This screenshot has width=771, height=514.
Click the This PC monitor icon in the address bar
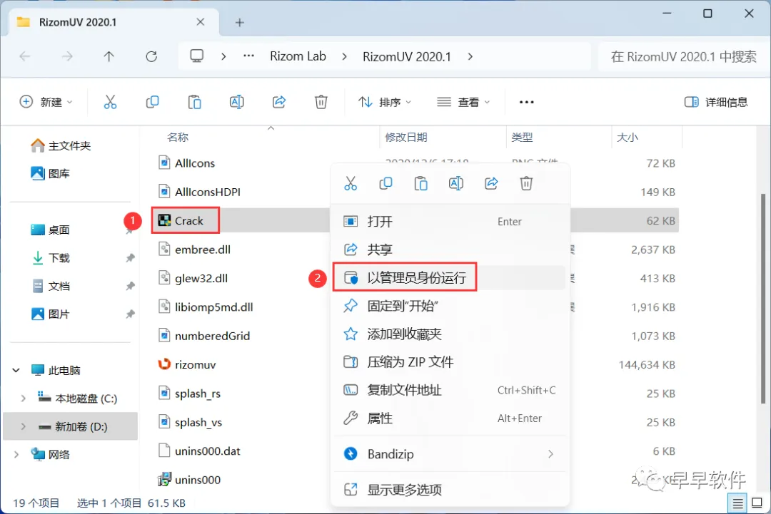click(197, 56)
